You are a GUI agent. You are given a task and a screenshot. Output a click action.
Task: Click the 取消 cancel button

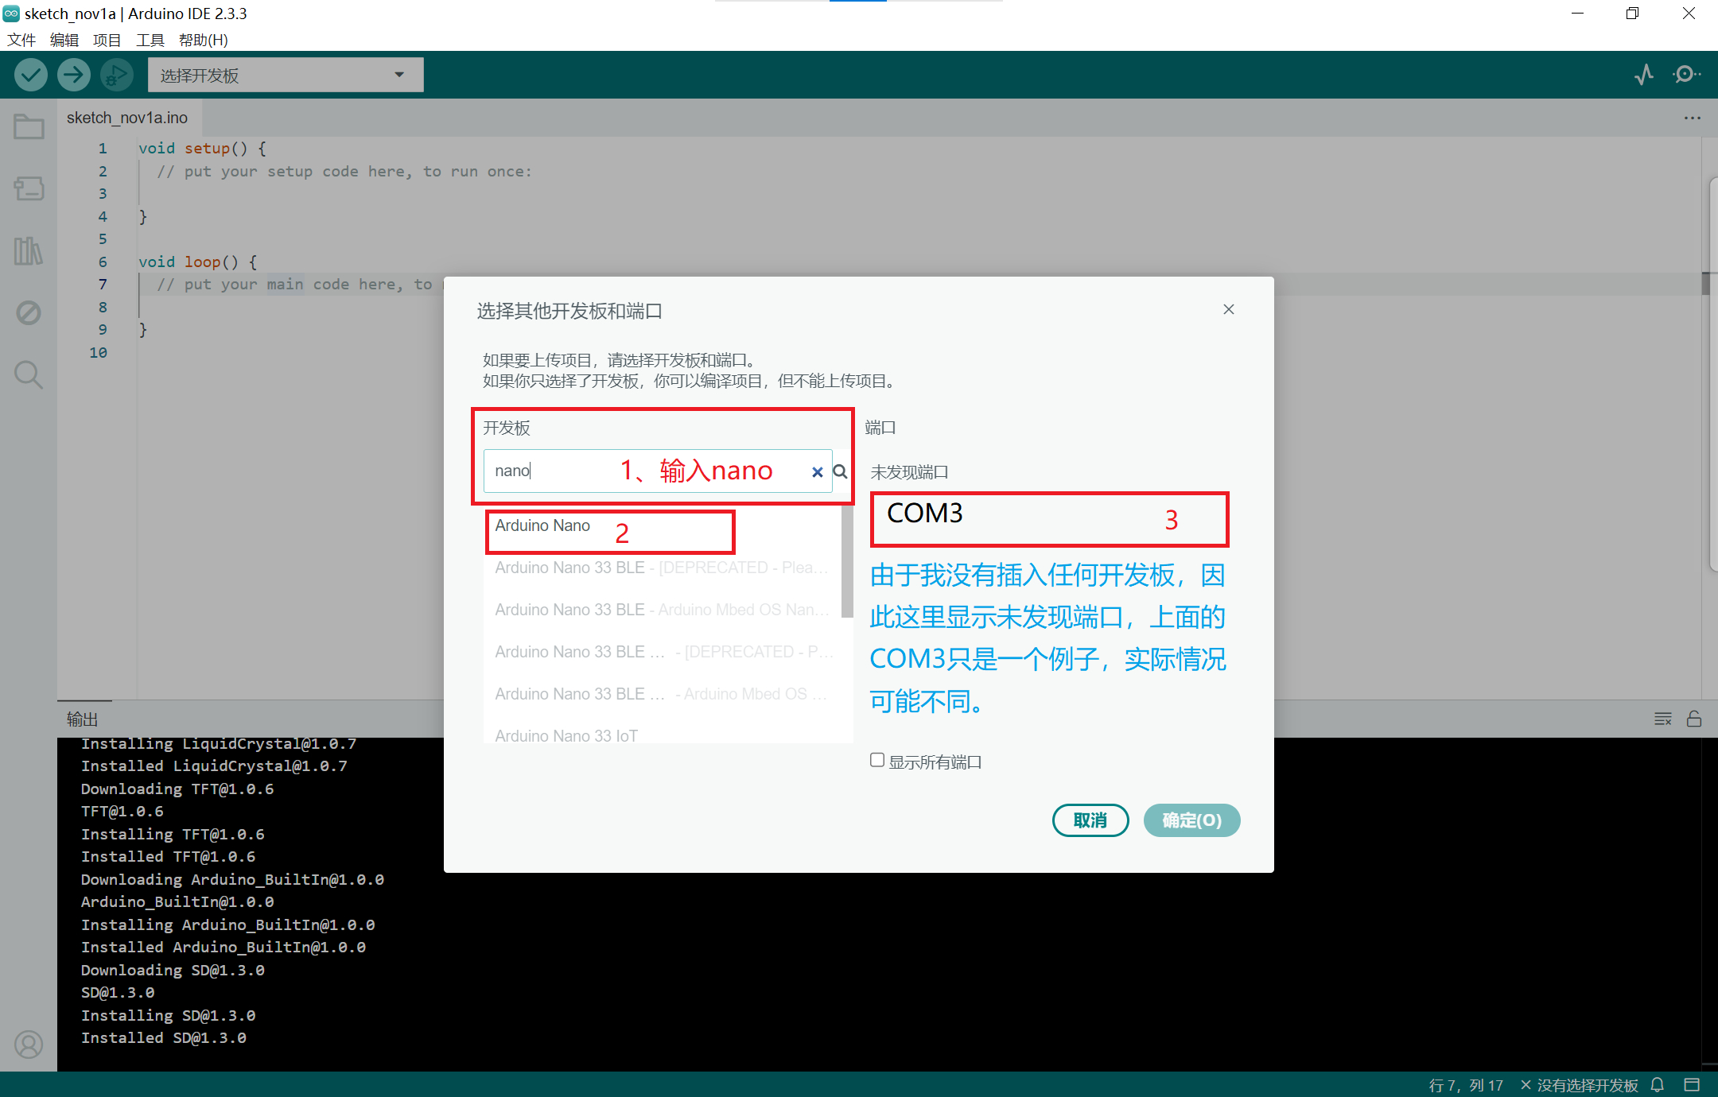tap(1090, 820)
